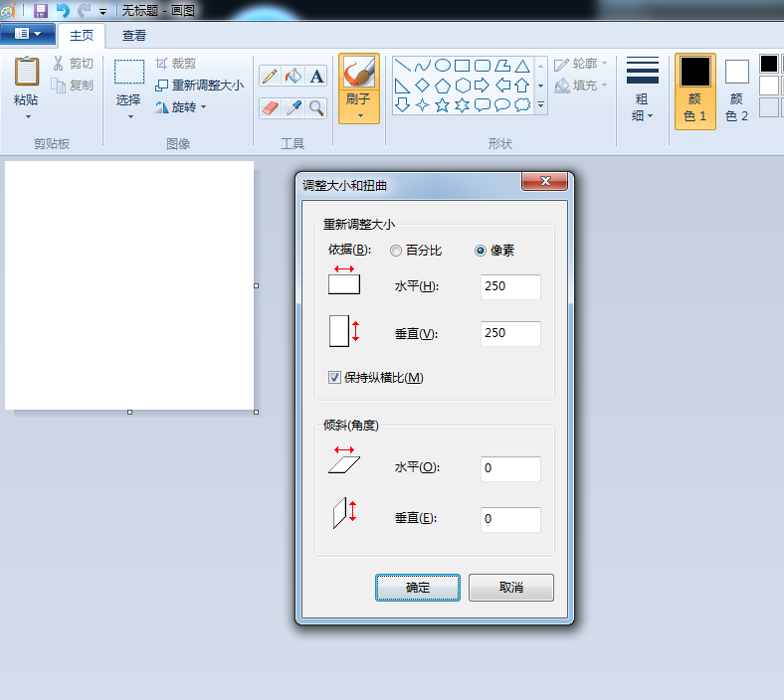Switch to the 主页 tab
The height and width of the screenshot is (700, 784).
pos(82,36)
